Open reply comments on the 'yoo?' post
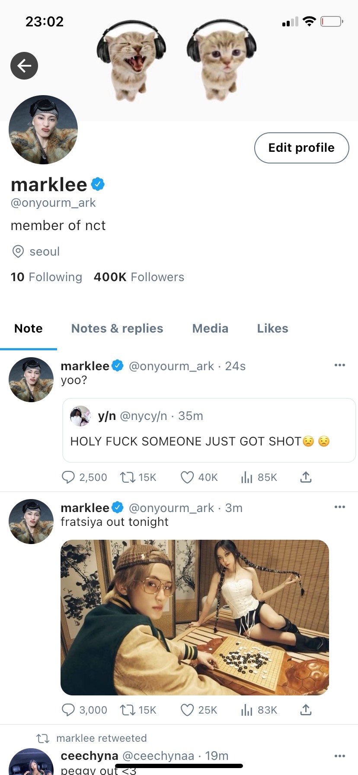The width and height of the screenshot is (358, 775). coord(68,477)
